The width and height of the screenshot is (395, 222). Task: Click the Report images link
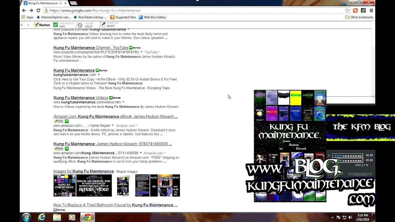point(127,172)
